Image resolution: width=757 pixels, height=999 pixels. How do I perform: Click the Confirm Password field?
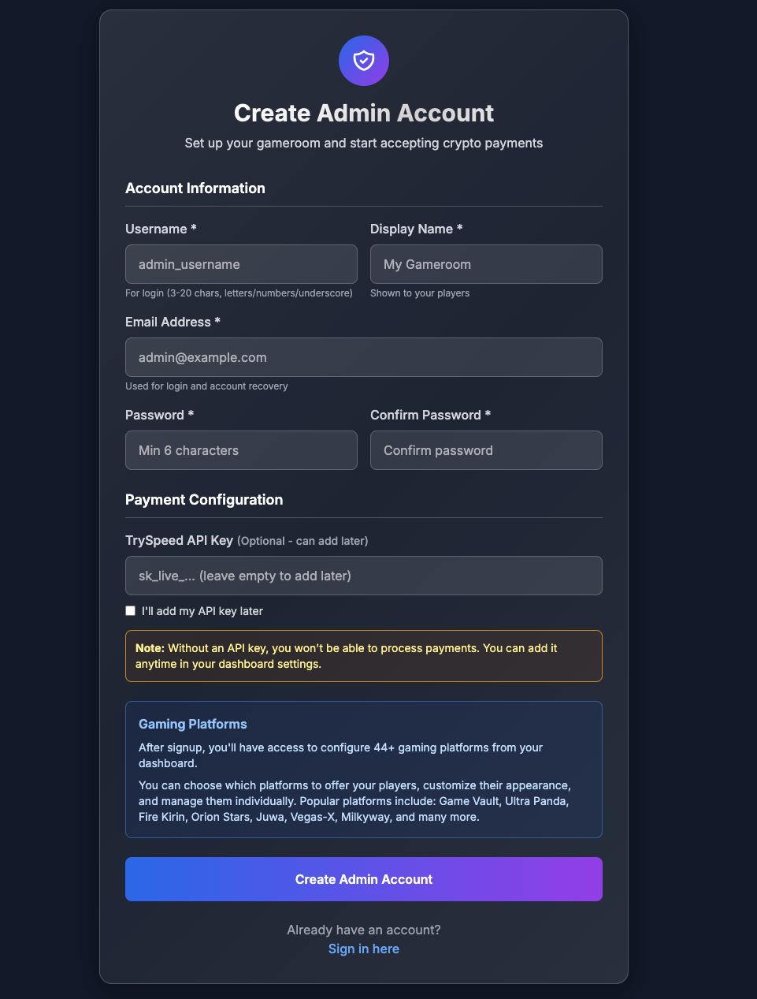[x=486, y=450]
